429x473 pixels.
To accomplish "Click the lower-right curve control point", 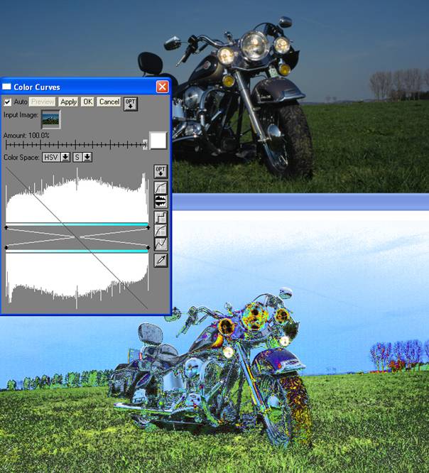I will [148, 247].
